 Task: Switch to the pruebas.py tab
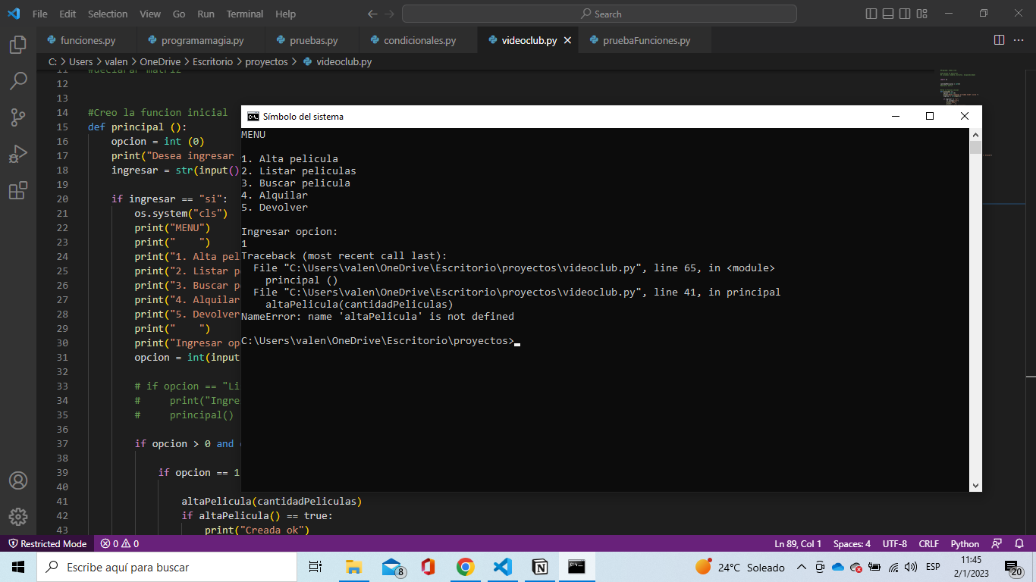pyautogui.click(x=312, y=41)
